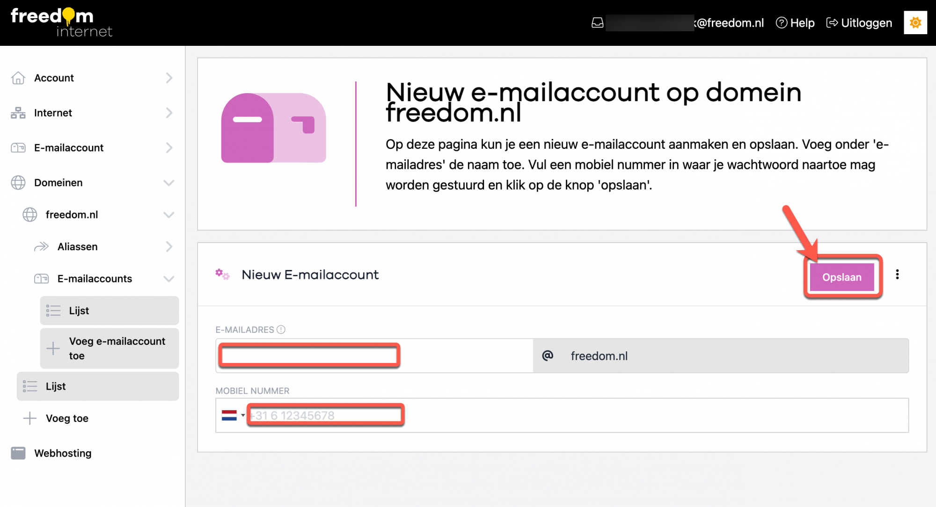
Task: Click the E-mailaccount icon in sidebar
Action: click(18, 147)
